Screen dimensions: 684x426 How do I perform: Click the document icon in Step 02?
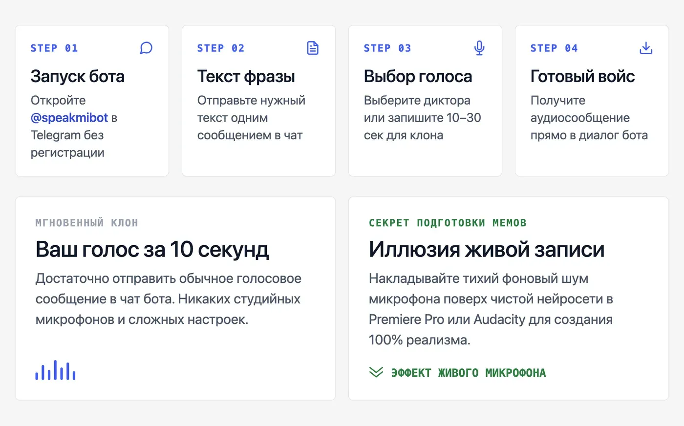pyautogui.click(x=313, y=48)
